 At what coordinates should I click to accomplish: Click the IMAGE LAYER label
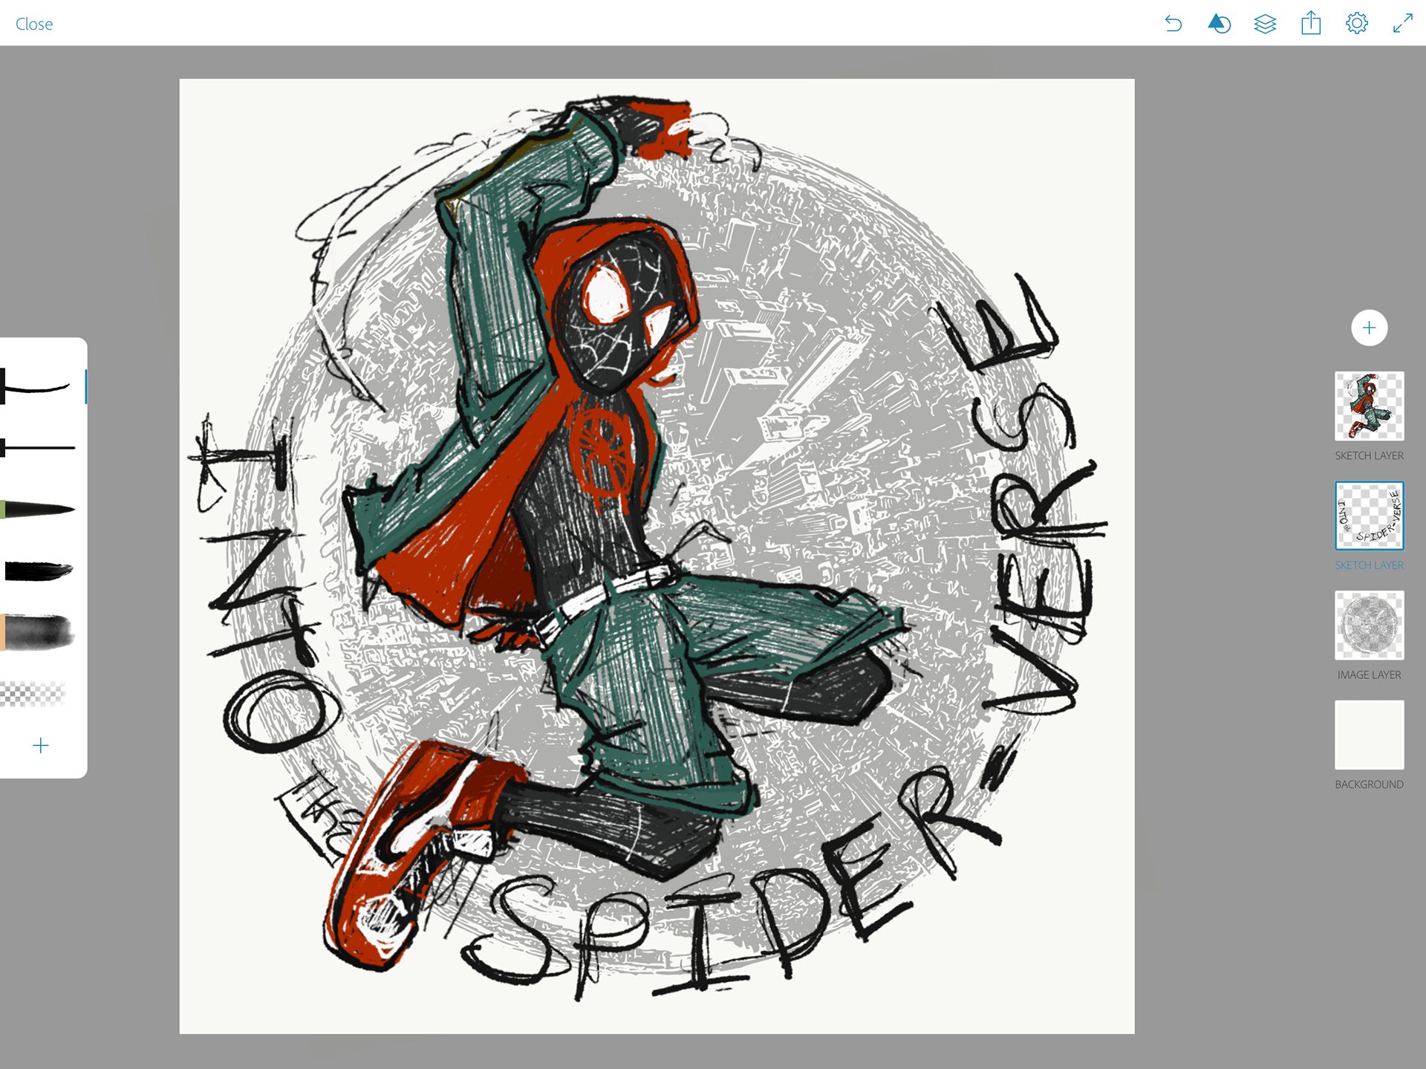click(1369, 675)
